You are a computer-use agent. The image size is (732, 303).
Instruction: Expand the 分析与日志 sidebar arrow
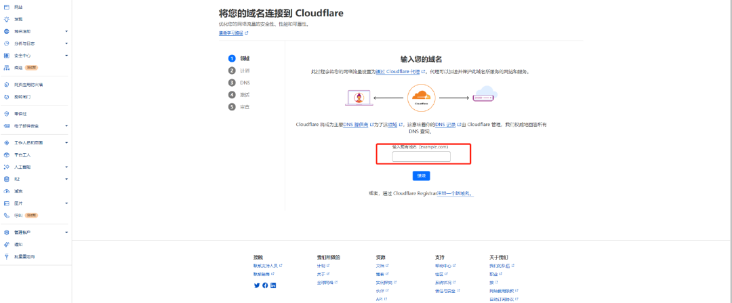coord(66,43)
